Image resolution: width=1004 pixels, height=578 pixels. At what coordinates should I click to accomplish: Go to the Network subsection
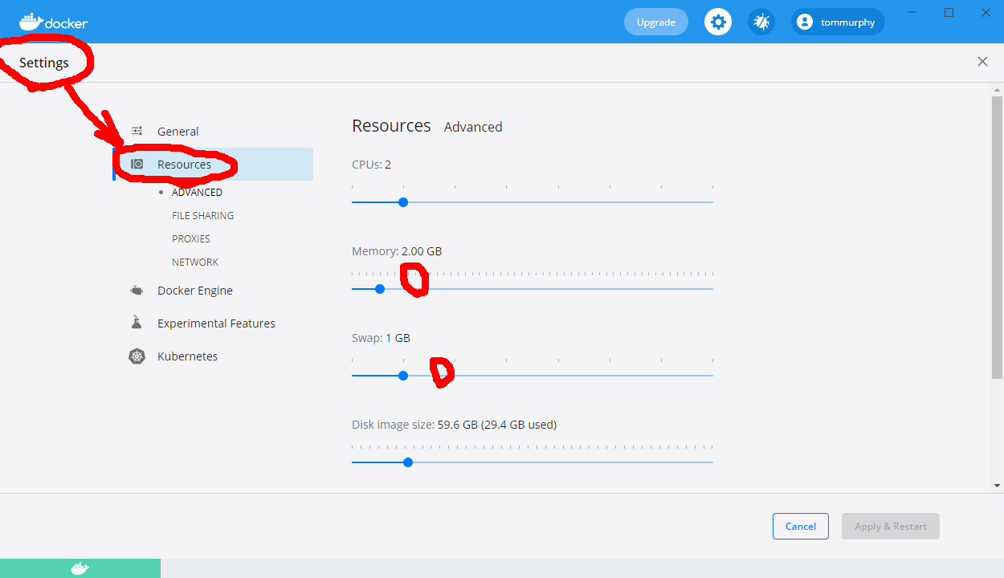tap(195, 263)
